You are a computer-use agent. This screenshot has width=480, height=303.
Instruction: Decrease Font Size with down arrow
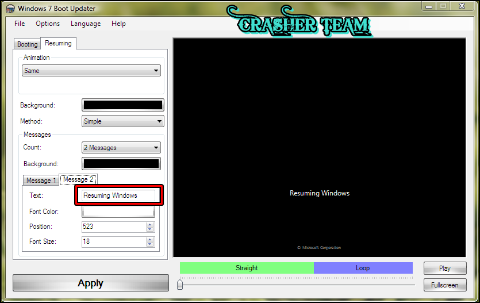tap(150, 244)
